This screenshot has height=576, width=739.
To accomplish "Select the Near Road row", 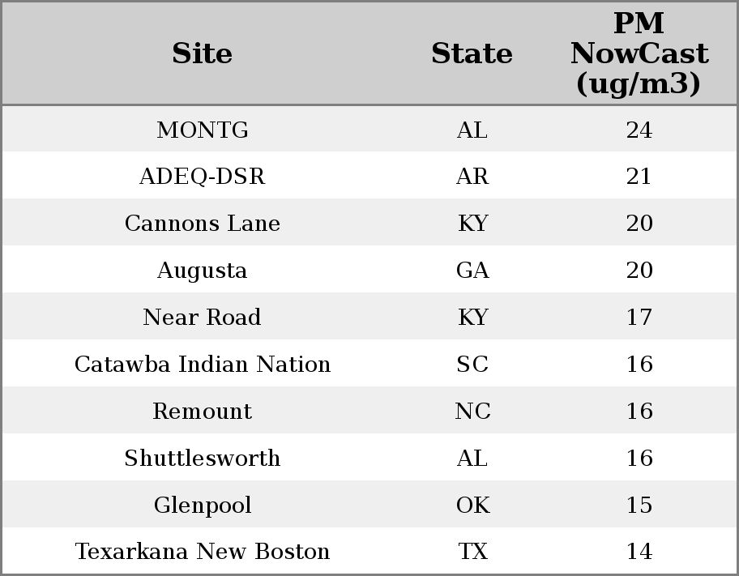I will pos(203,318).
